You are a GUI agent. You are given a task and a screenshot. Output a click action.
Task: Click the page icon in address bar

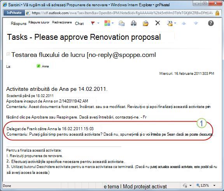pos(28,13)
